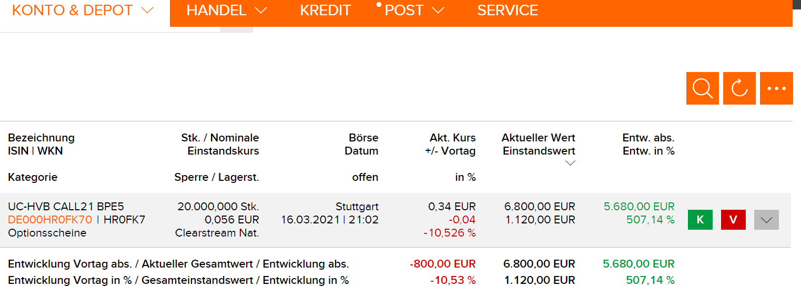Click the refresh depot icon
Image resolution: width=801 pixels, height=307 pixels.
click(x=739, y=88)
